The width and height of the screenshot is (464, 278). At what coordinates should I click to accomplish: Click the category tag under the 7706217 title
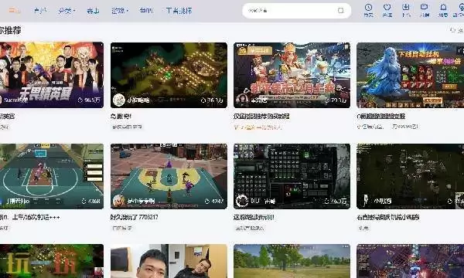122,228
